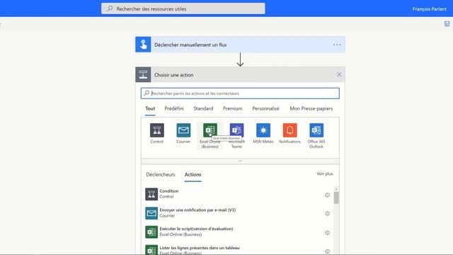Select the MSN Météo connector icon
The width and height of the screenshot is (453, 255).
[263, 130]
